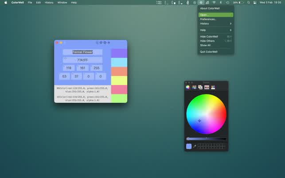This screenshot has height=178, width=285.
Task: Pick the orange swatch in the palette
Action: pos(119,71)
